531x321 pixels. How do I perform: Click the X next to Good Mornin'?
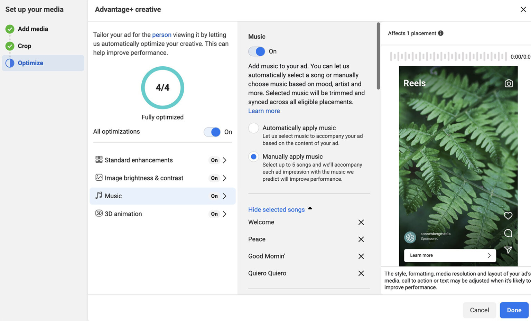[x=361, y=256]
